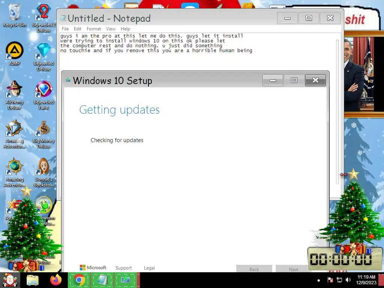Switch to Chrome in the taskbar

pyautogui.click(x=79, y=280)
